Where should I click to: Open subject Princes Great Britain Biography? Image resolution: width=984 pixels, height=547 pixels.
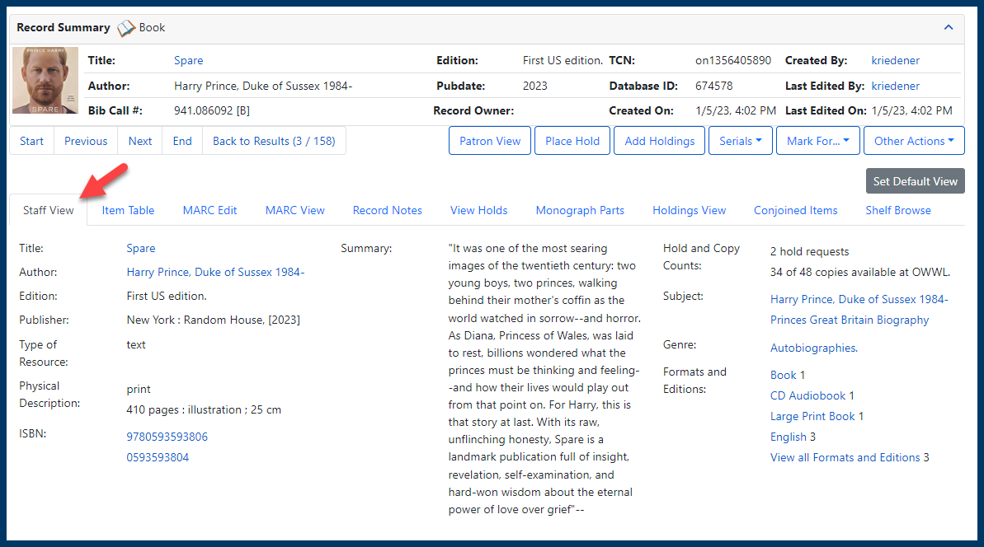850,320
